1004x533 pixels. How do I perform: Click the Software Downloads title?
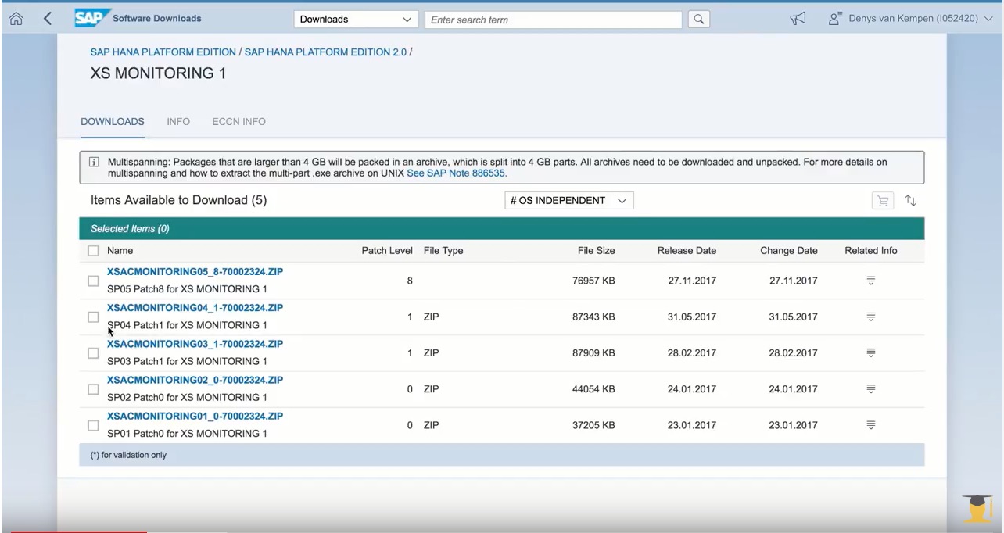pos(156,18)
